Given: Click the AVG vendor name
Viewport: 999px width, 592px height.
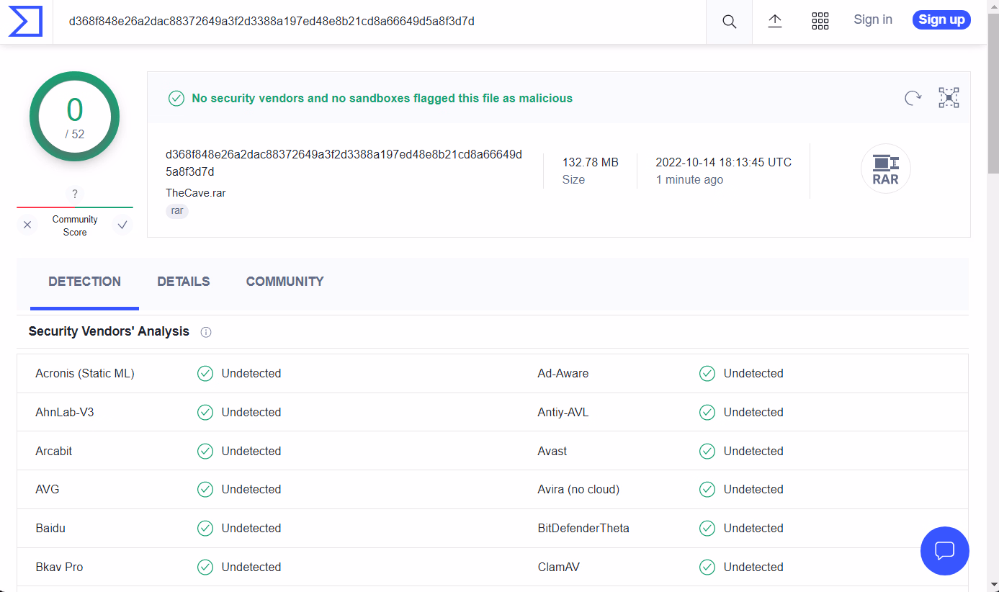Looking at the screenshot, I should coord(48,489).
